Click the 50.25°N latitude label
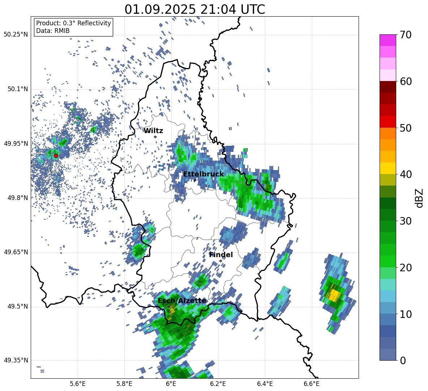Image resolution: width=428 pixels, height=391 pixels. (16, 35)
